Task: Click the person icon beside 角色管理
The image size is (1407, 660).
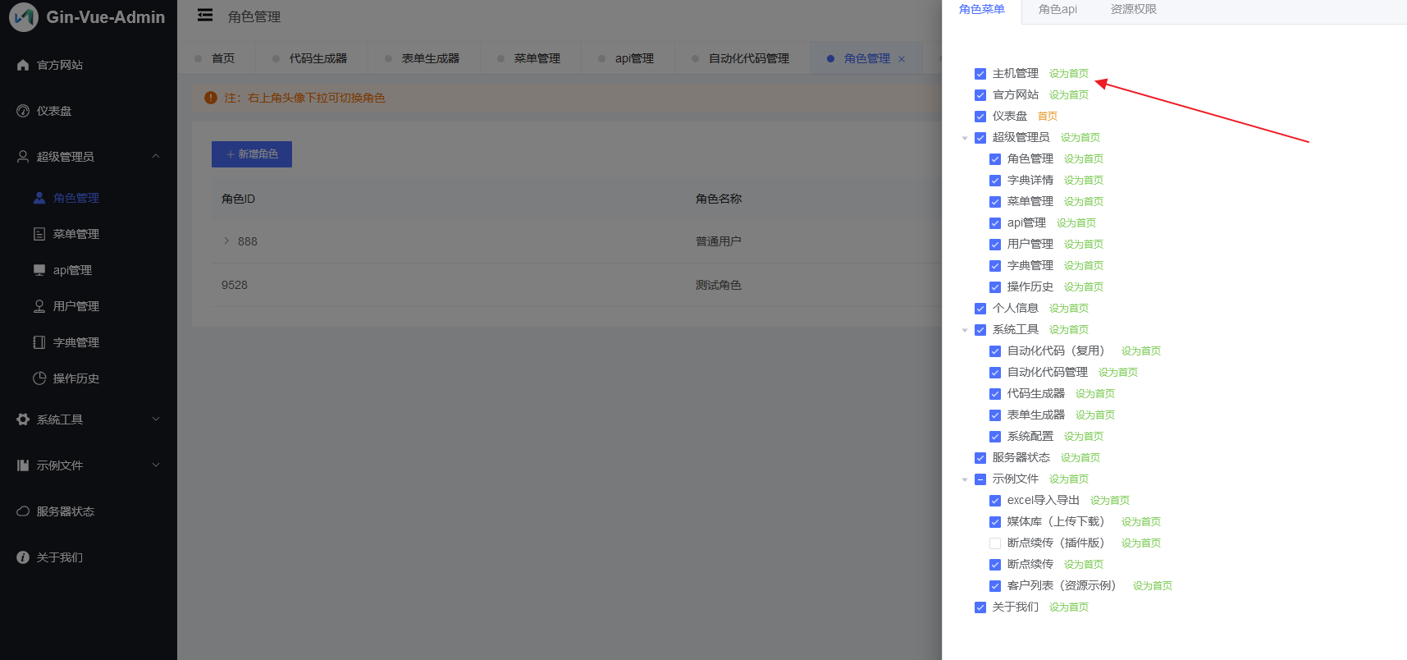Action: point(39,198)
